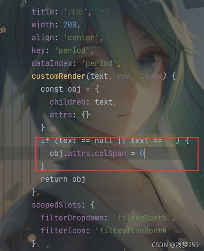Click the const obj declaration

pos(70,89)
